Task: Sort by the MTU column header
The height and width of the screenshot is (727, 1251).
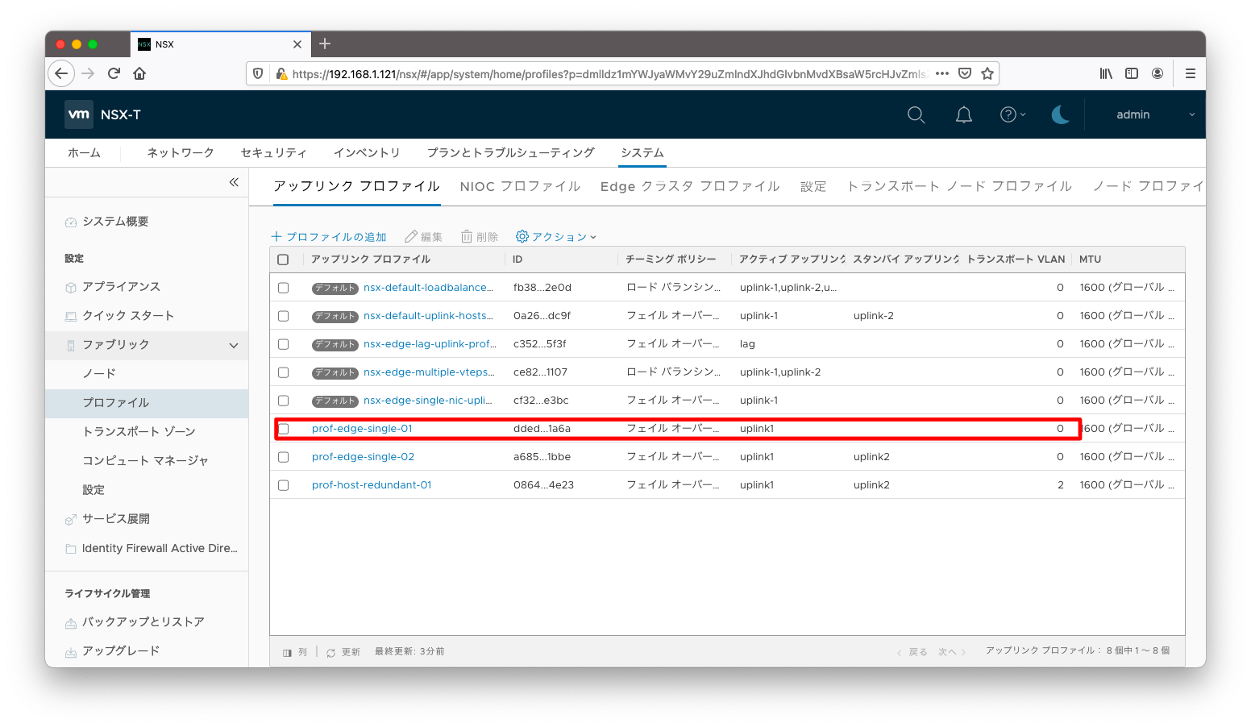Action: click(1090, 260)
